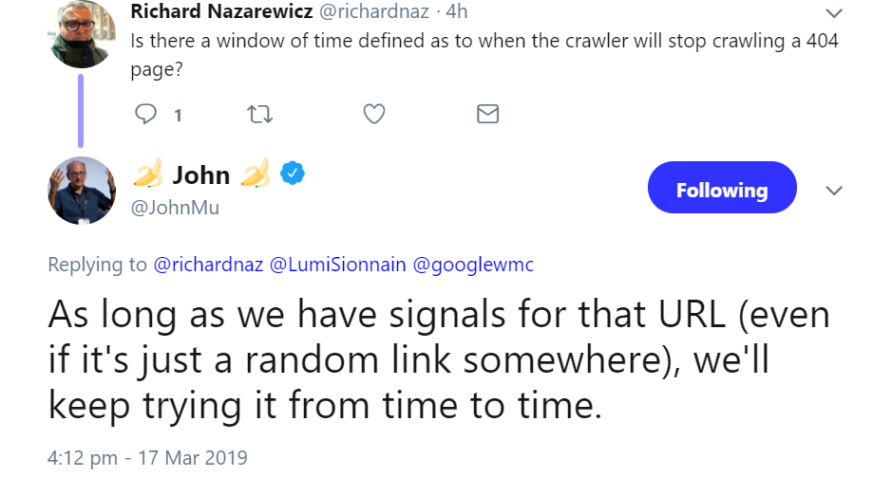This screenshot has width=892, height=477.
Task: Open John's profile avatar
Action: click(81, 191)
